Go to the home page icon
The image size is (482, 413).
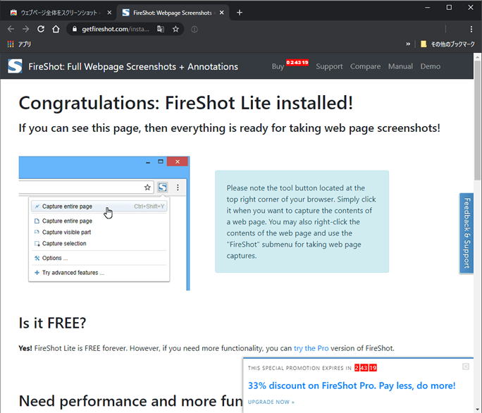(56, 29)
